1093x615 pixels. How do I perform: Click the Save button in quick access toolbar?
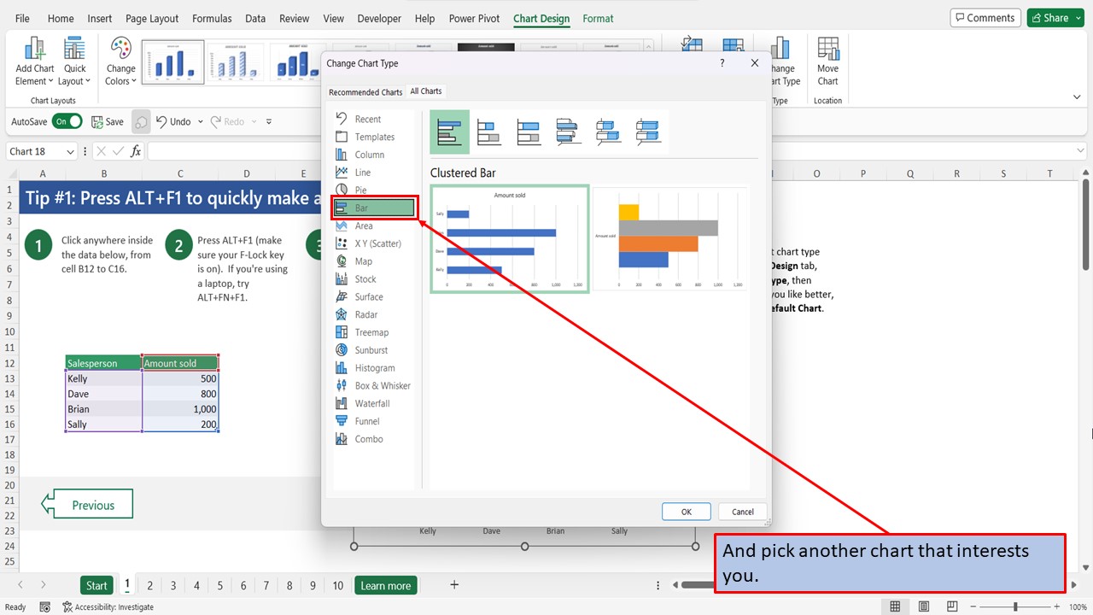click(108, 121)
